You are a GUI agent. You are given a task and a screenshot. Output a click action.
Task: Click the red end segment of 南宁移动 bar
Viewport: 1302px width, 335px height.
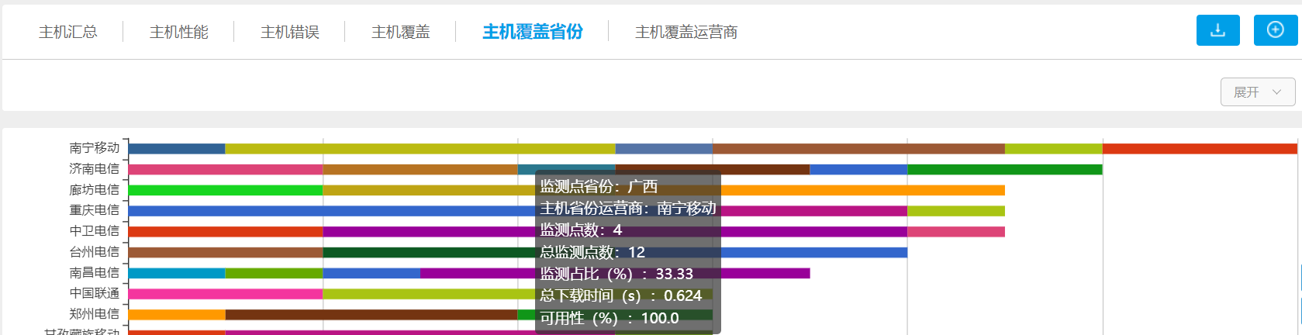click(1199, 149)
